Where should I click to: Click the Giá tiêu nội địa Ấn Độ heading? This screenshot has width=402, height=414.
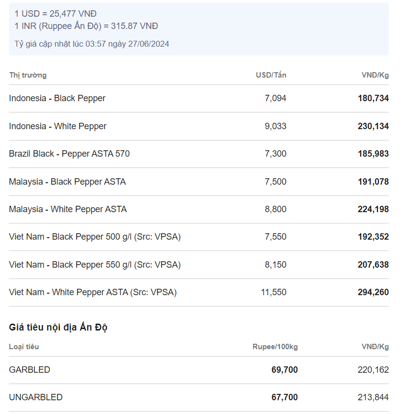tap(58, 328)
